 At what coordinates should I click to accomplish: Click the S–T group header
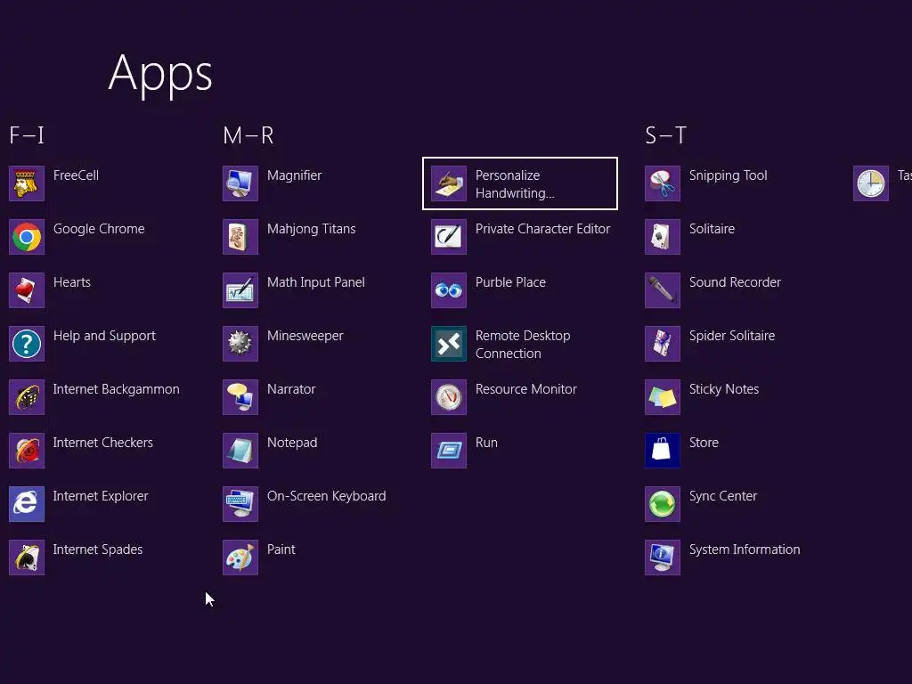pos(666,135)
